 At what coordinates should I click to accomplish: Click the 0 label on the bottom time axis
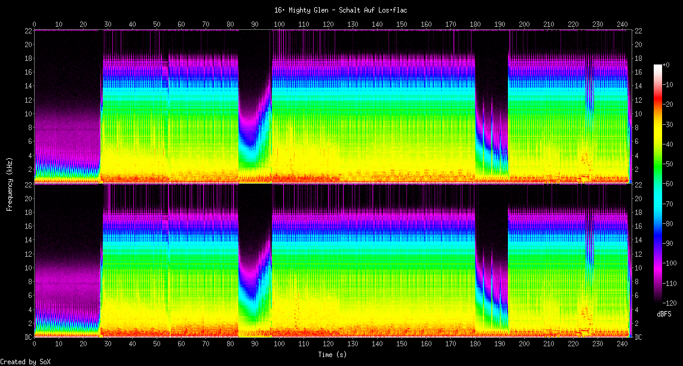tap(34, 345)
